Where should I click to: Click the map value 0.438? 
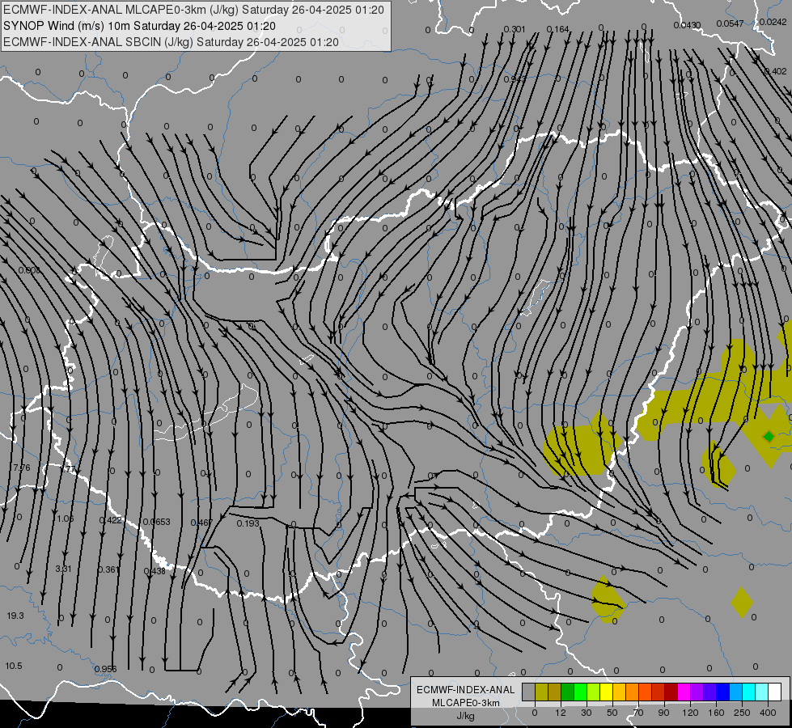pos(155,571)
